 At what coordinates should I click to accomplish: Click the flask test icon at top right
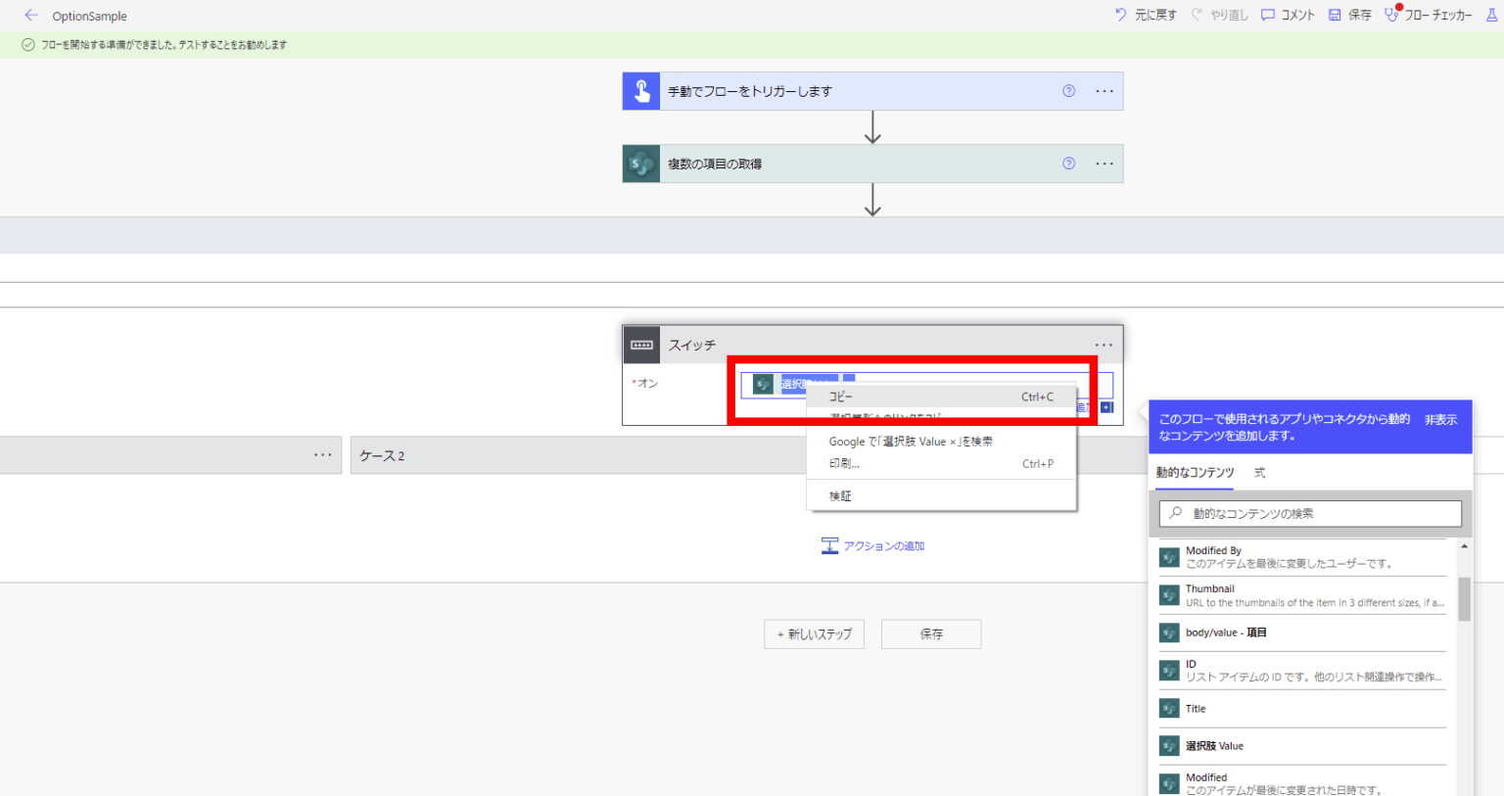(1492, 15)
